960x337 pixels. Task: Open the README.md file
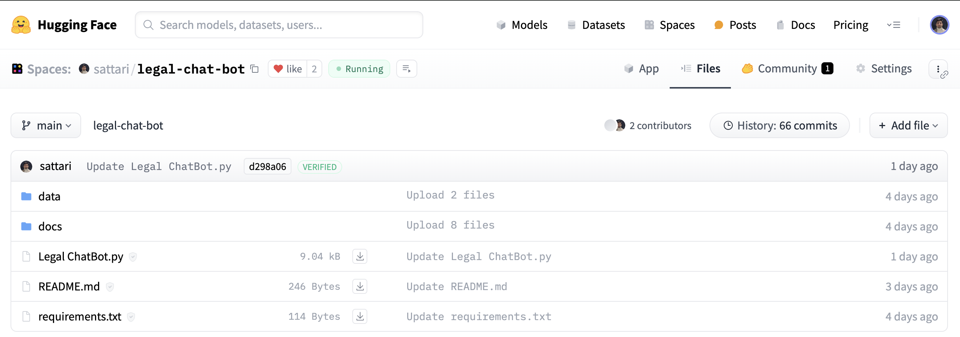click(x=69, y=287)
